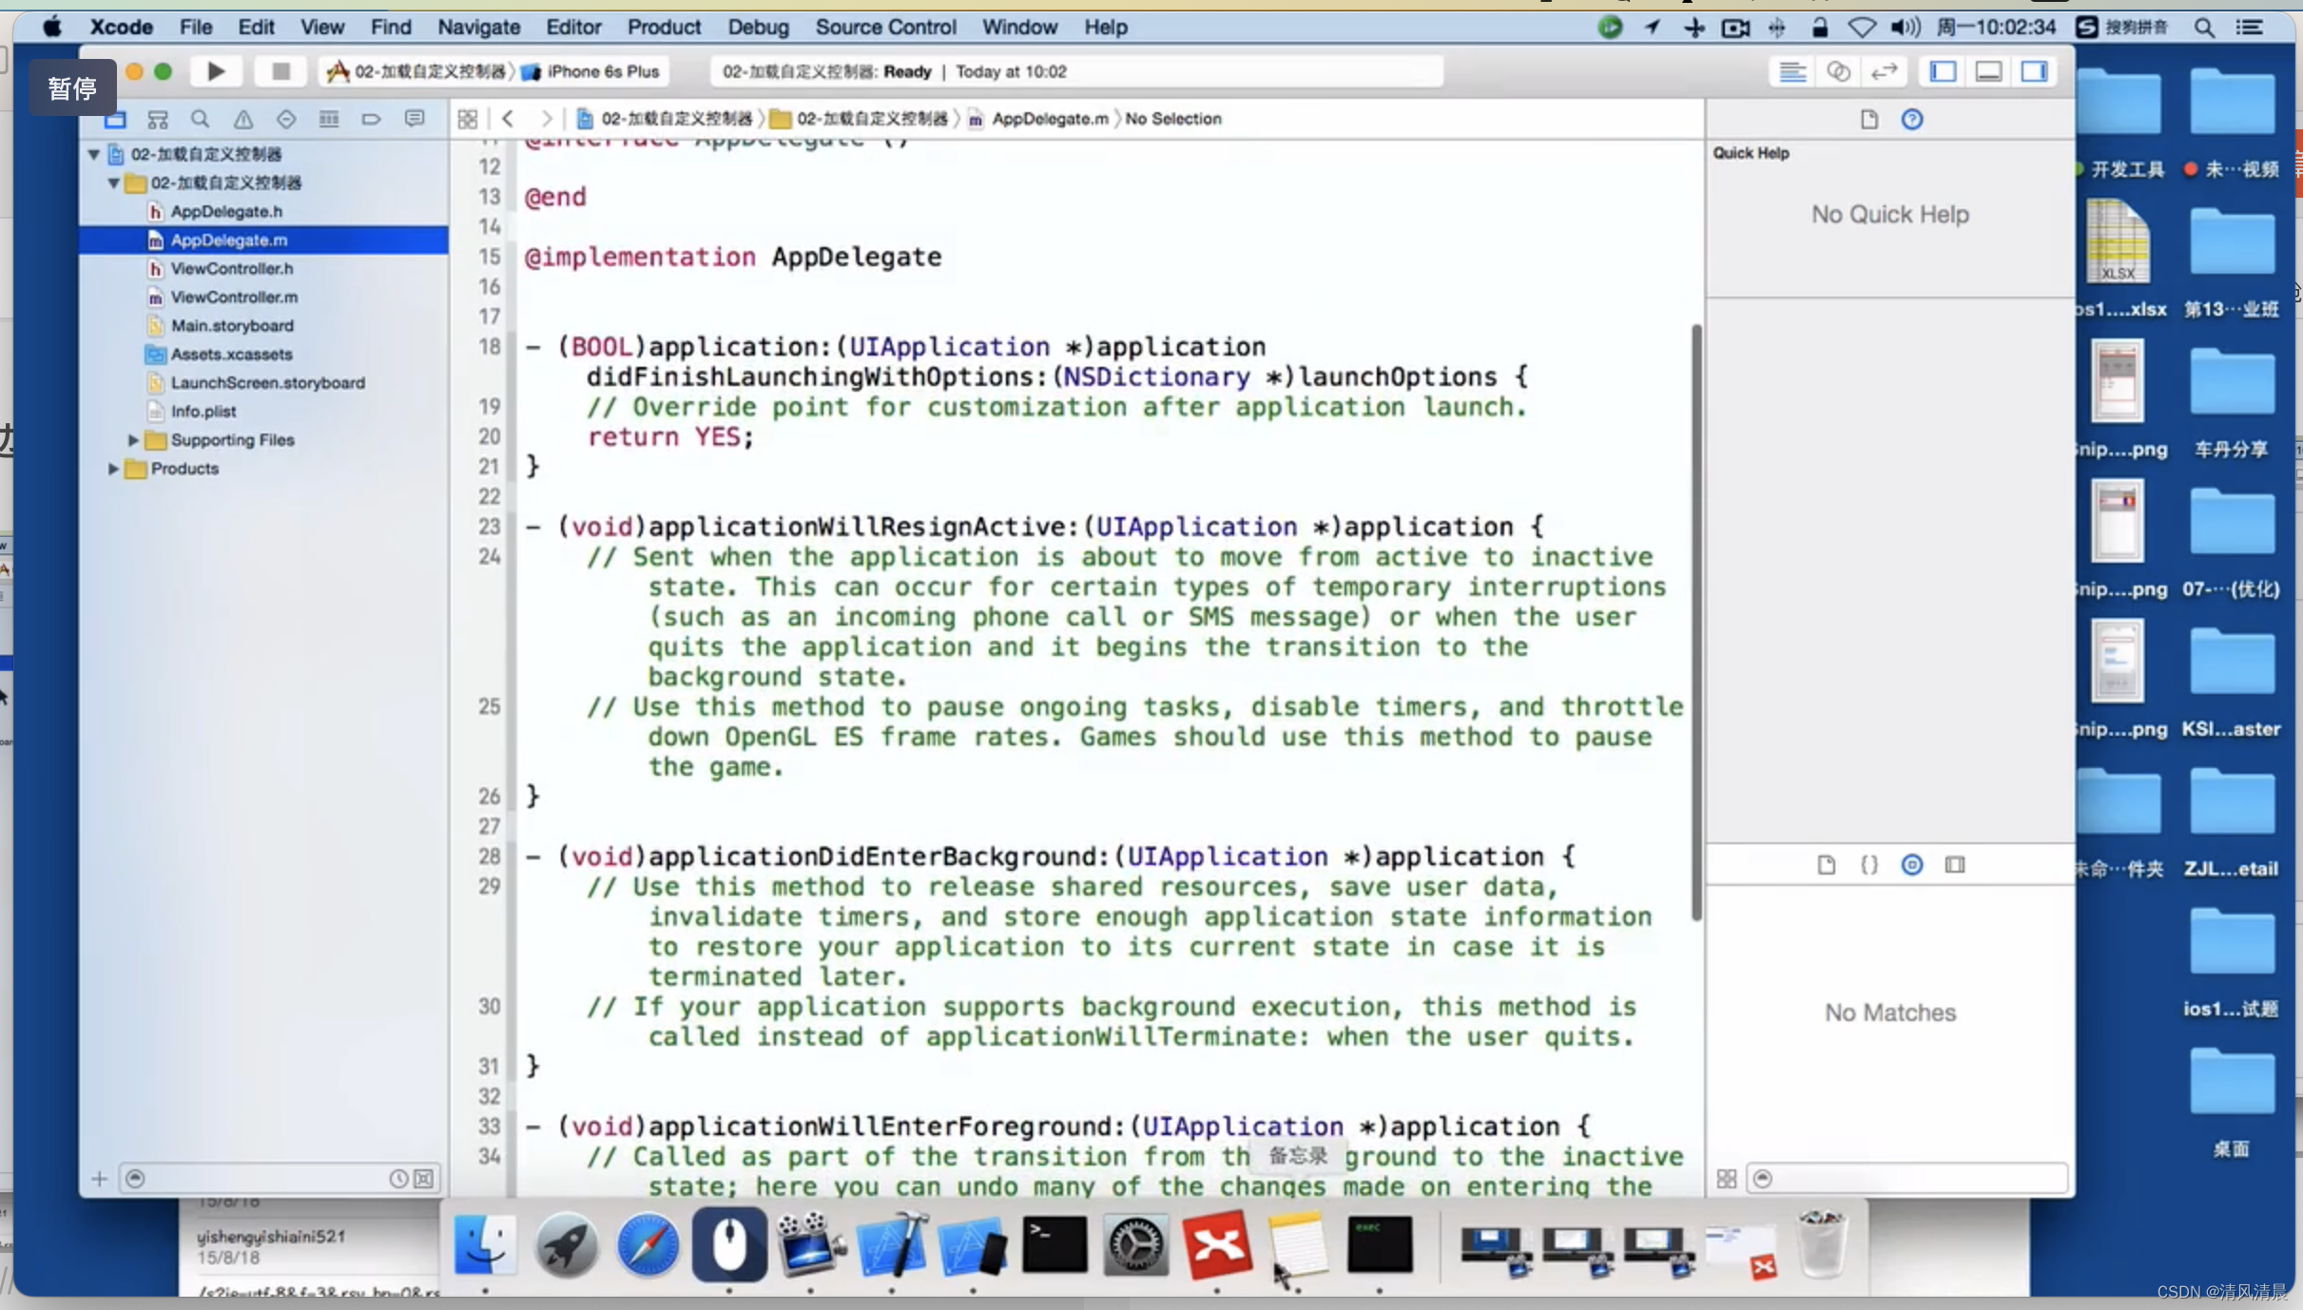This screenshot has height=1310, width=2303.
Task: Open the Debug menu in menu bar
Action: 756,27
